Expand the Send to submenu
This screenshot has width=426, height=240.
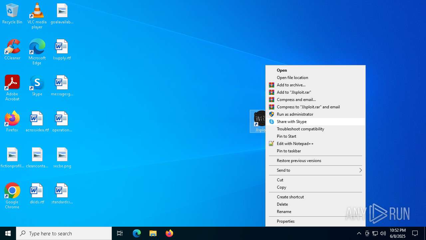tap(316, 170)
